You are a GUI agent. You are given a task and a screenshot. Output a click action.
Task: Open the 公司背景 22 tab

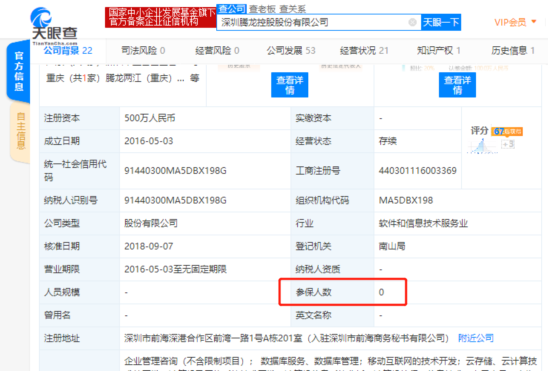68,50
